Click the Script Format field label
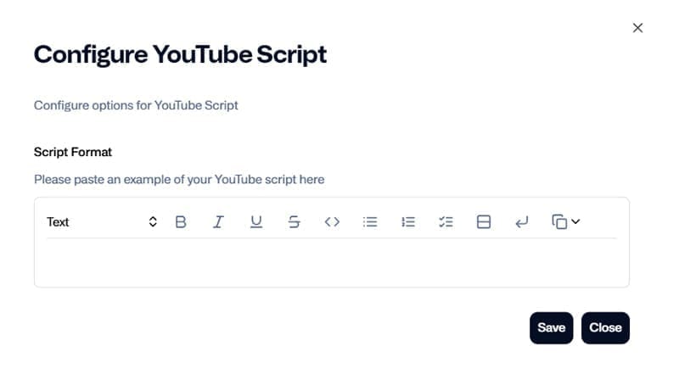This screenshot has width=679, height=380. [73, 152]
